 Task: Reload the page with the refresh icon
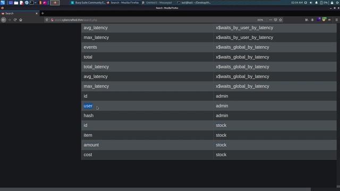pyautogui.click(x=15, y=20)
